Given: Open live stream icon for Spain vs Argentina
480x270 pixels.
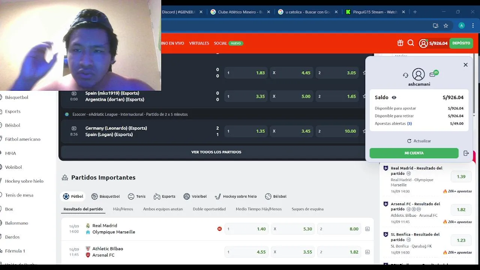Looking at the screenshot, I should (74, 93).
